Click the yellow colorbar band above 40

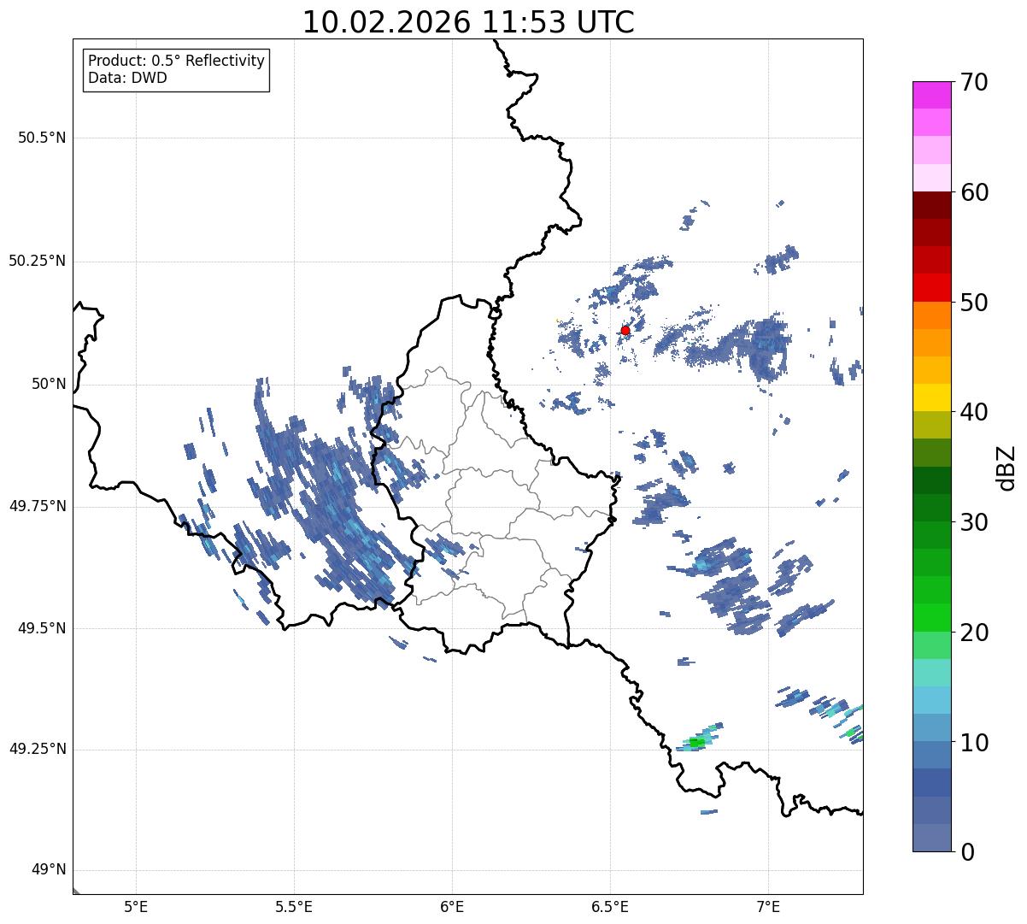(932, 397)
